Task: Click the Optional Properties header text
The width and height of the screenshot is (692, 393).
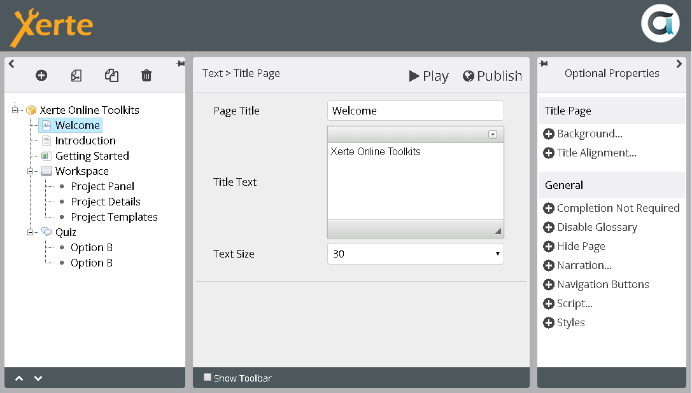Action: pos(612,73)
